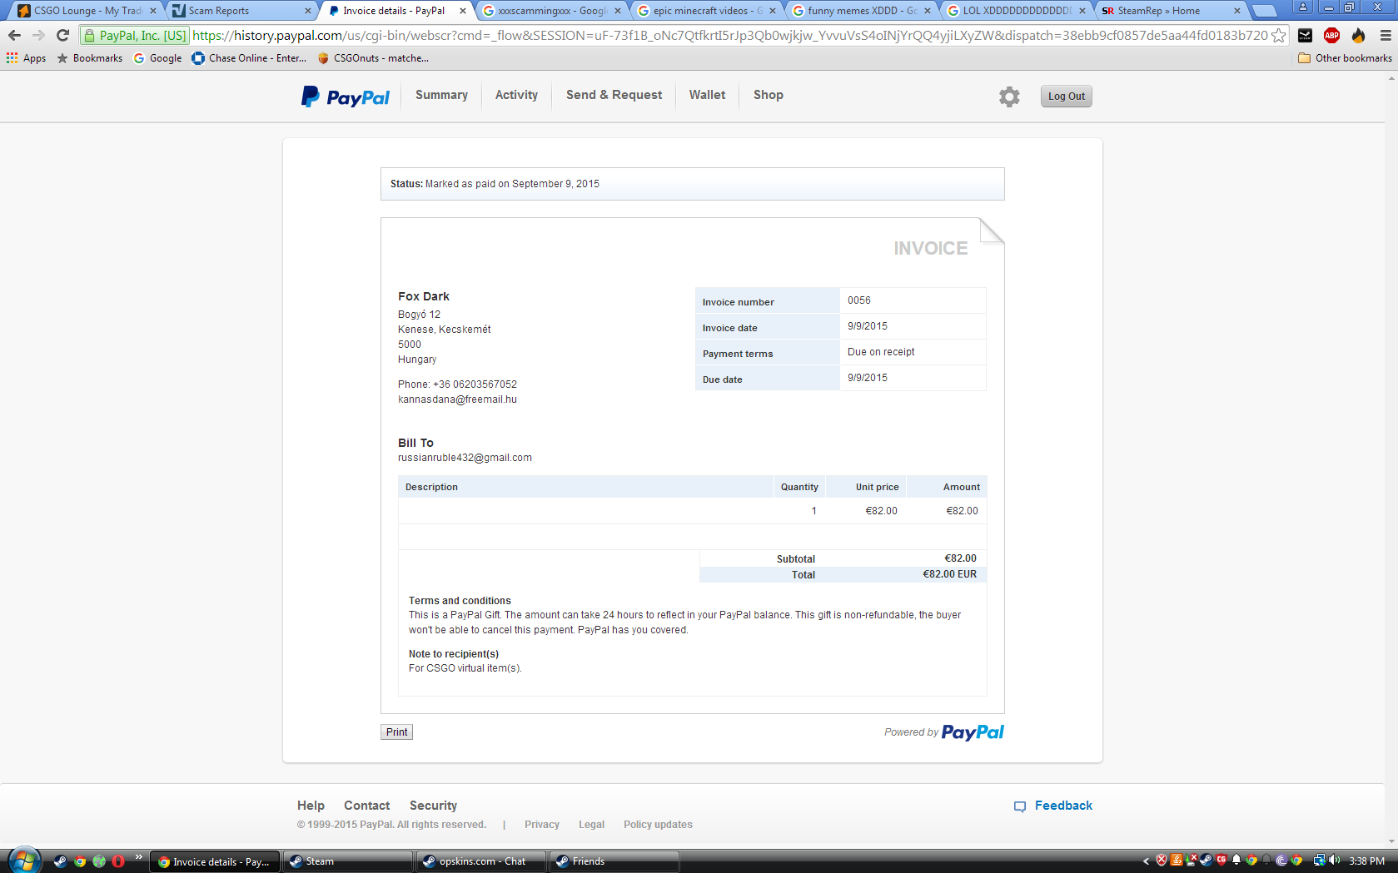1398x873 pixels.
Task: Close the SteamRep Home tab
Action: click(1236, 11)
